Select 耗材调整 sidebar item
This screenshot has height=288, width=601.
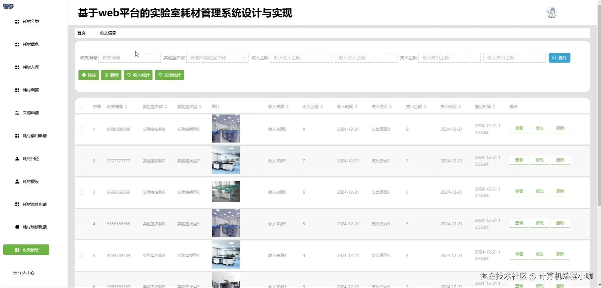tap(27, 90)
